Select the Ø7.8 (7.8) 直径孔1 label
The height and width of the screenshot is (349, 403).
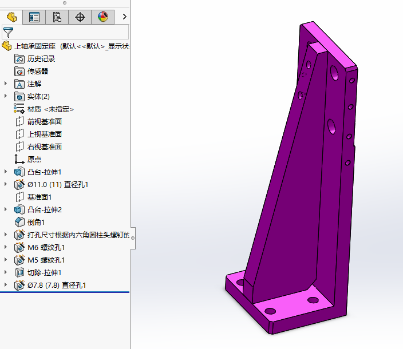[57, 285]
